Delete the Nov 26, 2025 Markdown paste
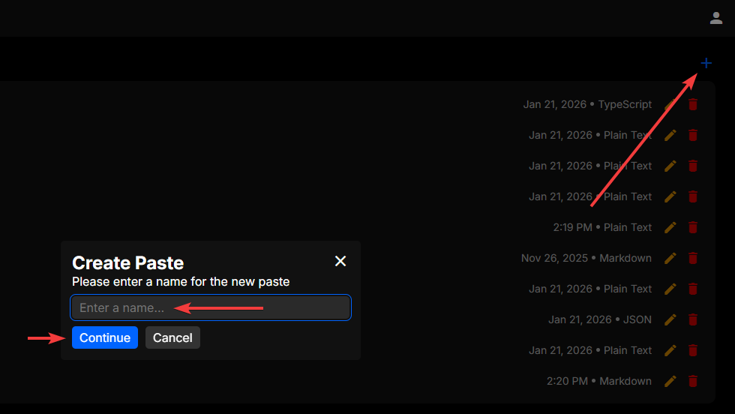The image size is (735, 414). (x=693, y=258)
